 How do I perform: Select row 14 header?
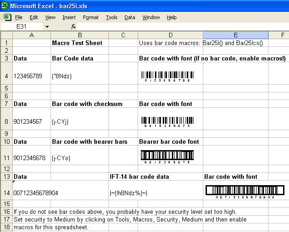[x=6, y=190]
